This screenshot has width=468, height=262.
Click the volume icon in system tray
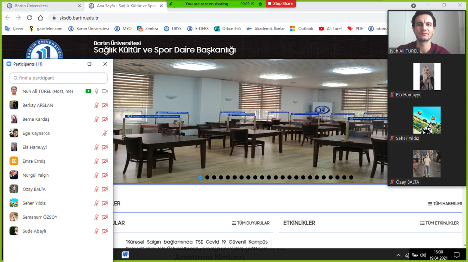tap(423, 255)
